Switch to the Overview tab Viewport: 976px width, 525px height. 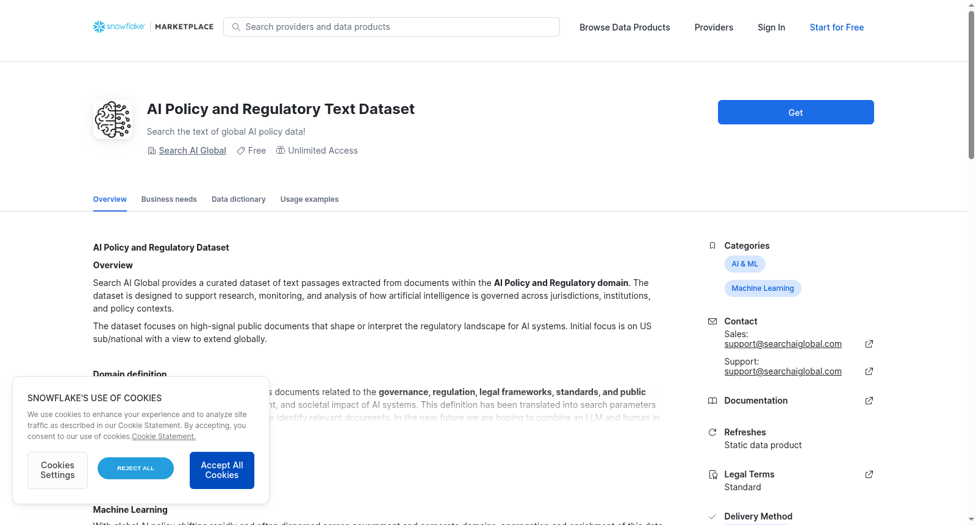(110, 199)
